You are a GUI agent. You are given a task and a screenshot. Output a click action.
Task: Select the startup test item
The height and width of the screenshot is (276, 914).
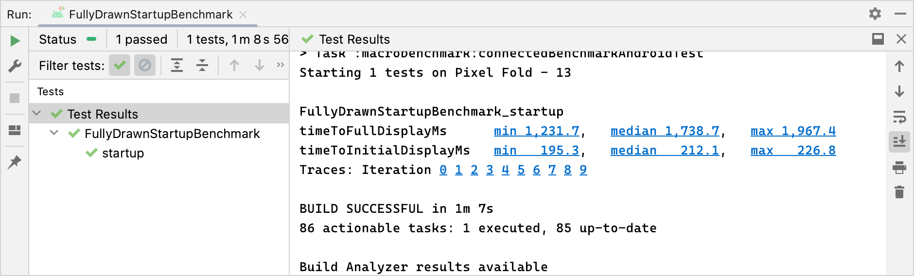pos(123,153)
